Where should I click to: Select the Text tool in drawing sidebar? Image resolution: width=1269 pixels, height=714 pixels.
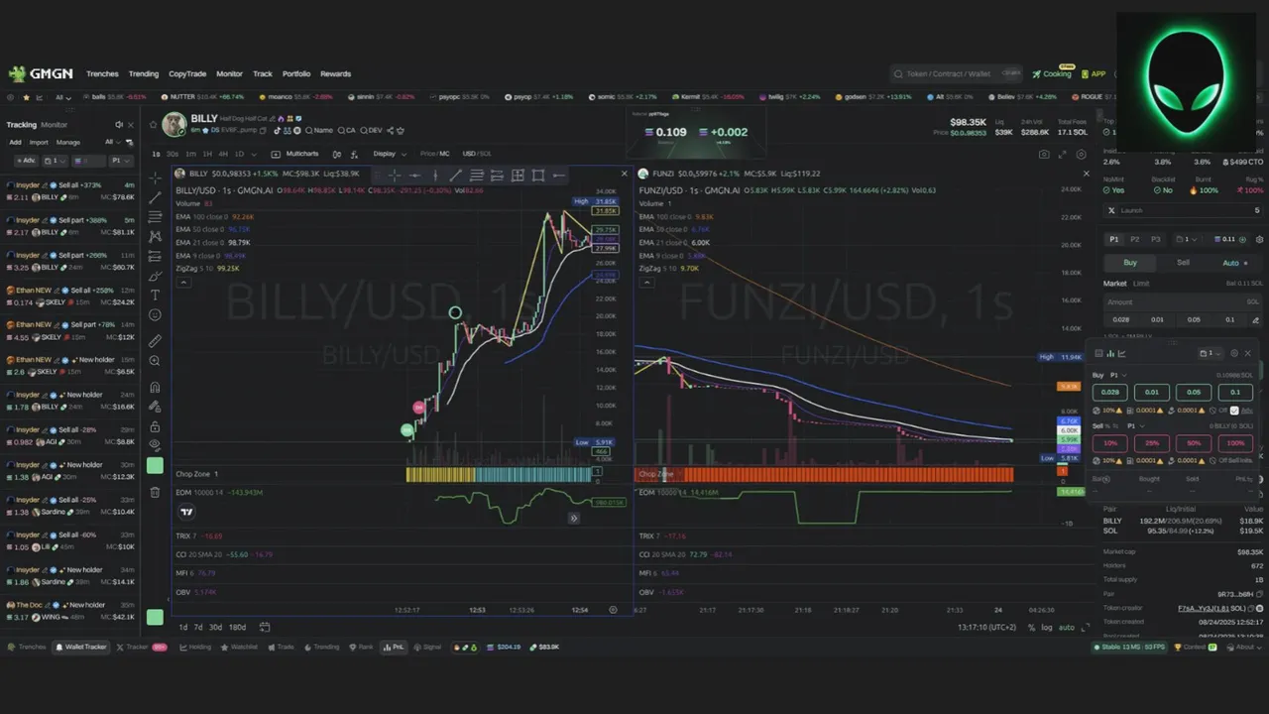coord(155,295)
